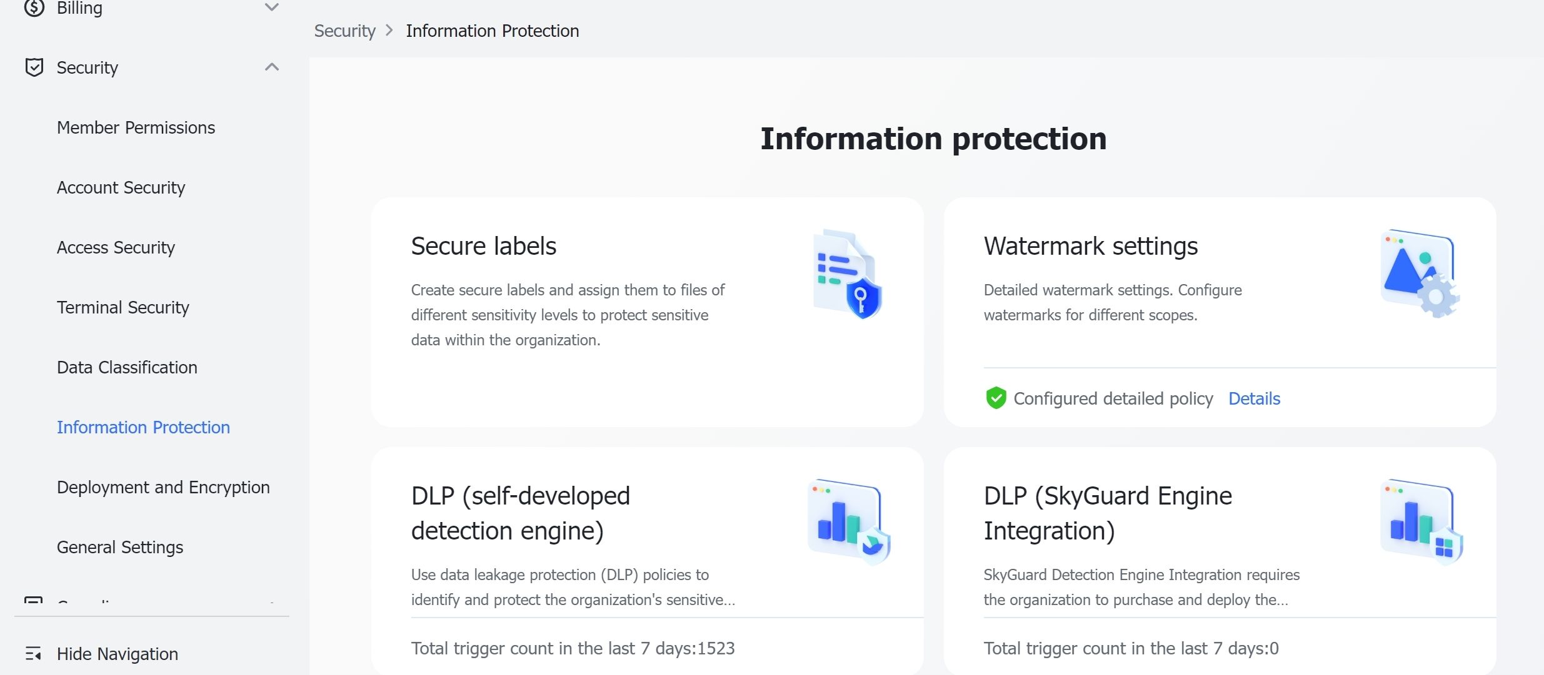Open Member Permissions from the sidebar
The image size is (1544, 675).
[136, 127]
